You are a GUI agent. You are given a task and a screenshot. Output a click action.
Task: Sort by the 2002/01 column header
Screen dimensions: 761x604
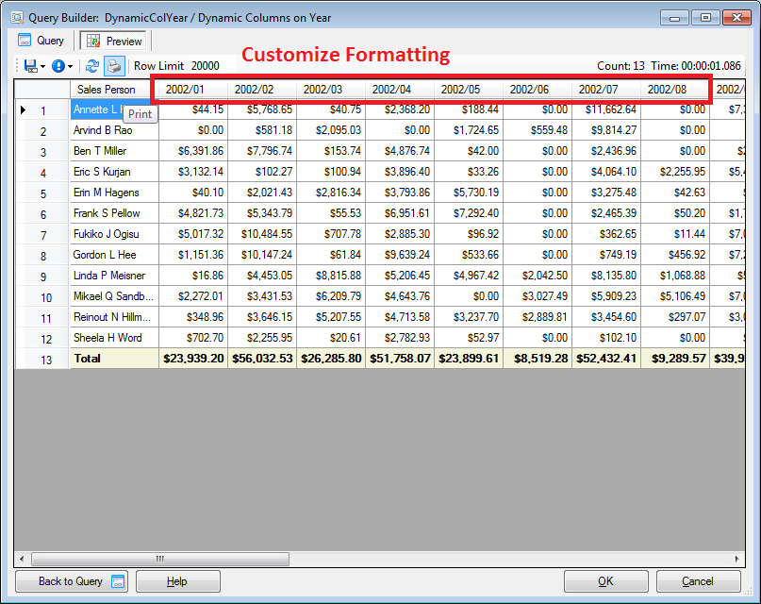coord(193,90)
